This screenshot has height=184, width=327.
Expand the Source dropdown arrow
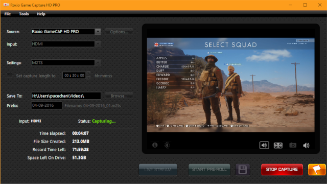coord(98,32)
